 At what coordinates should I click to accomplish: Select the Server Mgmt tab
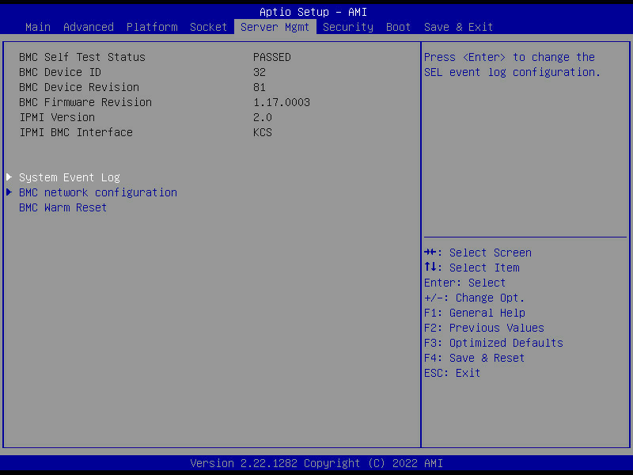coord(275,27)
